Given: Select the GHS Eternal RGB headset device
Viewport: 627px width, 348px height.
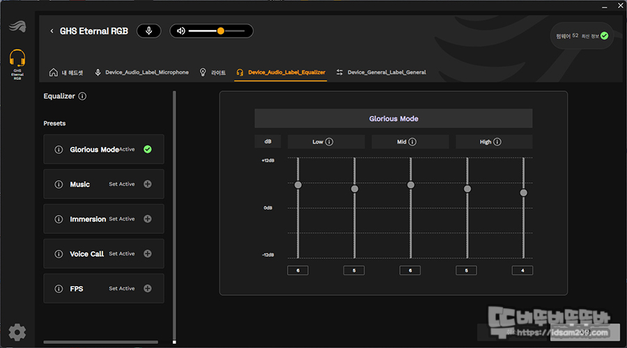Looking at the screenshot, I should 17,64.
